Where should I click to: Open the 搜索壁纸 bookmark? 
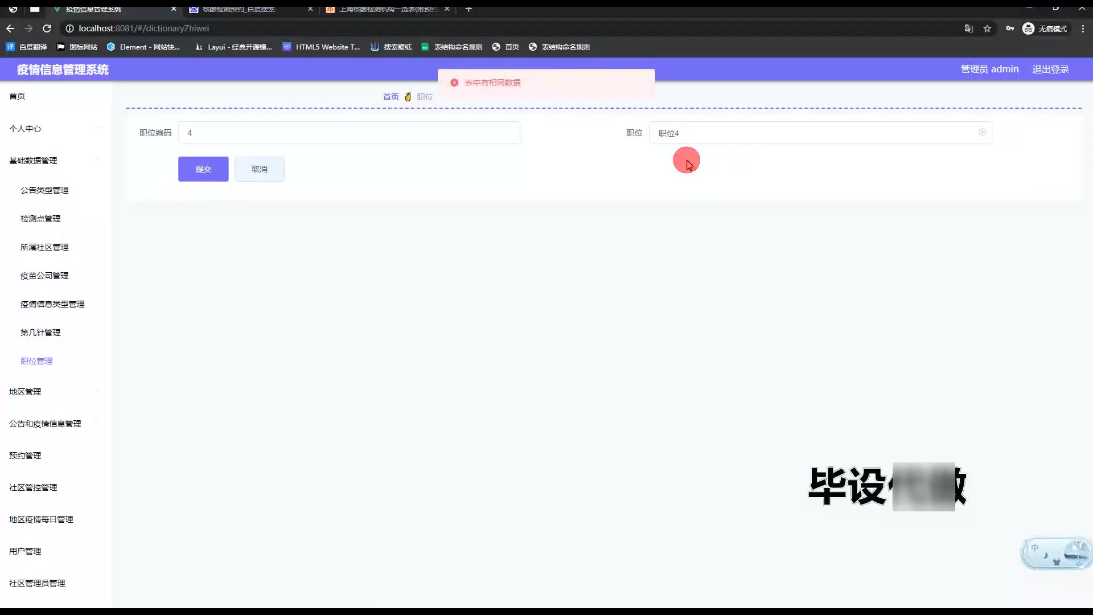coord(391,47)
